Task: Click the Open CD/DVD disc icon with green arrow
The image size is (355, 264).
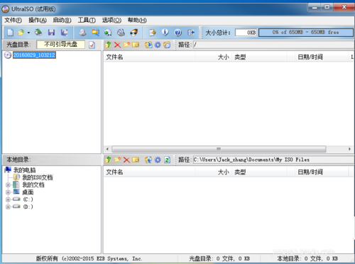Action: pos(38,32)
